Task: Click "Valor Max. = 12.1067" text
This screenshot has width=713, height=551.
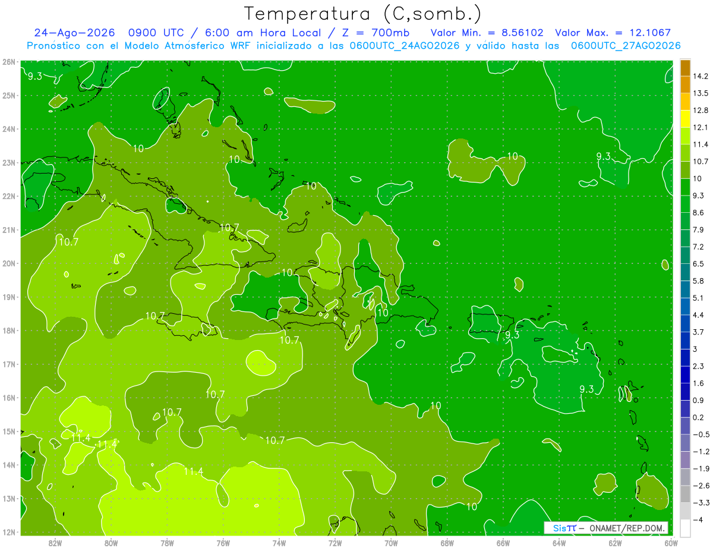Action: pos(613,33)
